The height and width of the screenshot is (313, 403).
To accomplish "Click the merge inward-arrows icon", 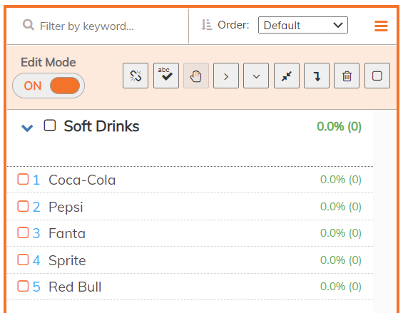I will (287, 76).
